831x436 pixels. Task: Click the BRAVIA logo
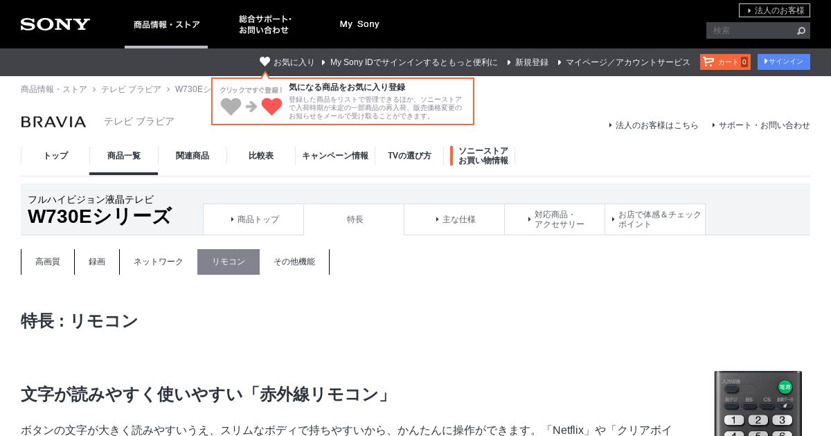coord(53,122)
